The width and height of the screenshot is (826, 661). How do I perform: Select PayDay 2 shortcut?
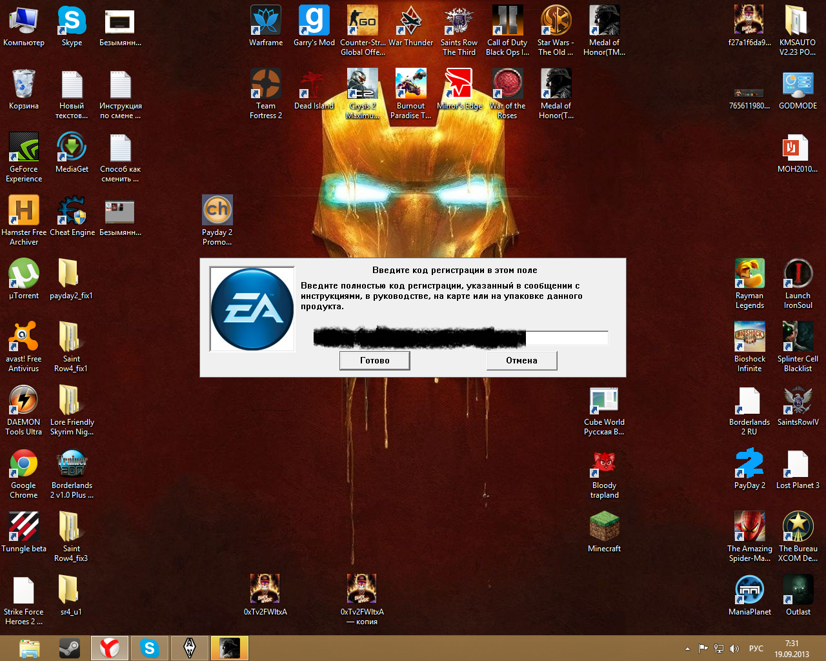pyautogui.click(x=749, y=469)
